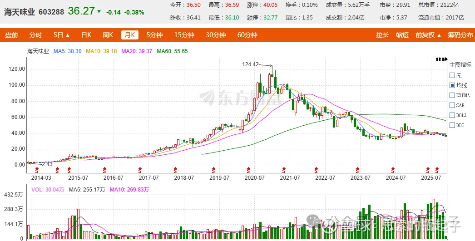Screen dimensions: 475x241
Task: Click the 2.43 low price label
Action: pos(47,164)
